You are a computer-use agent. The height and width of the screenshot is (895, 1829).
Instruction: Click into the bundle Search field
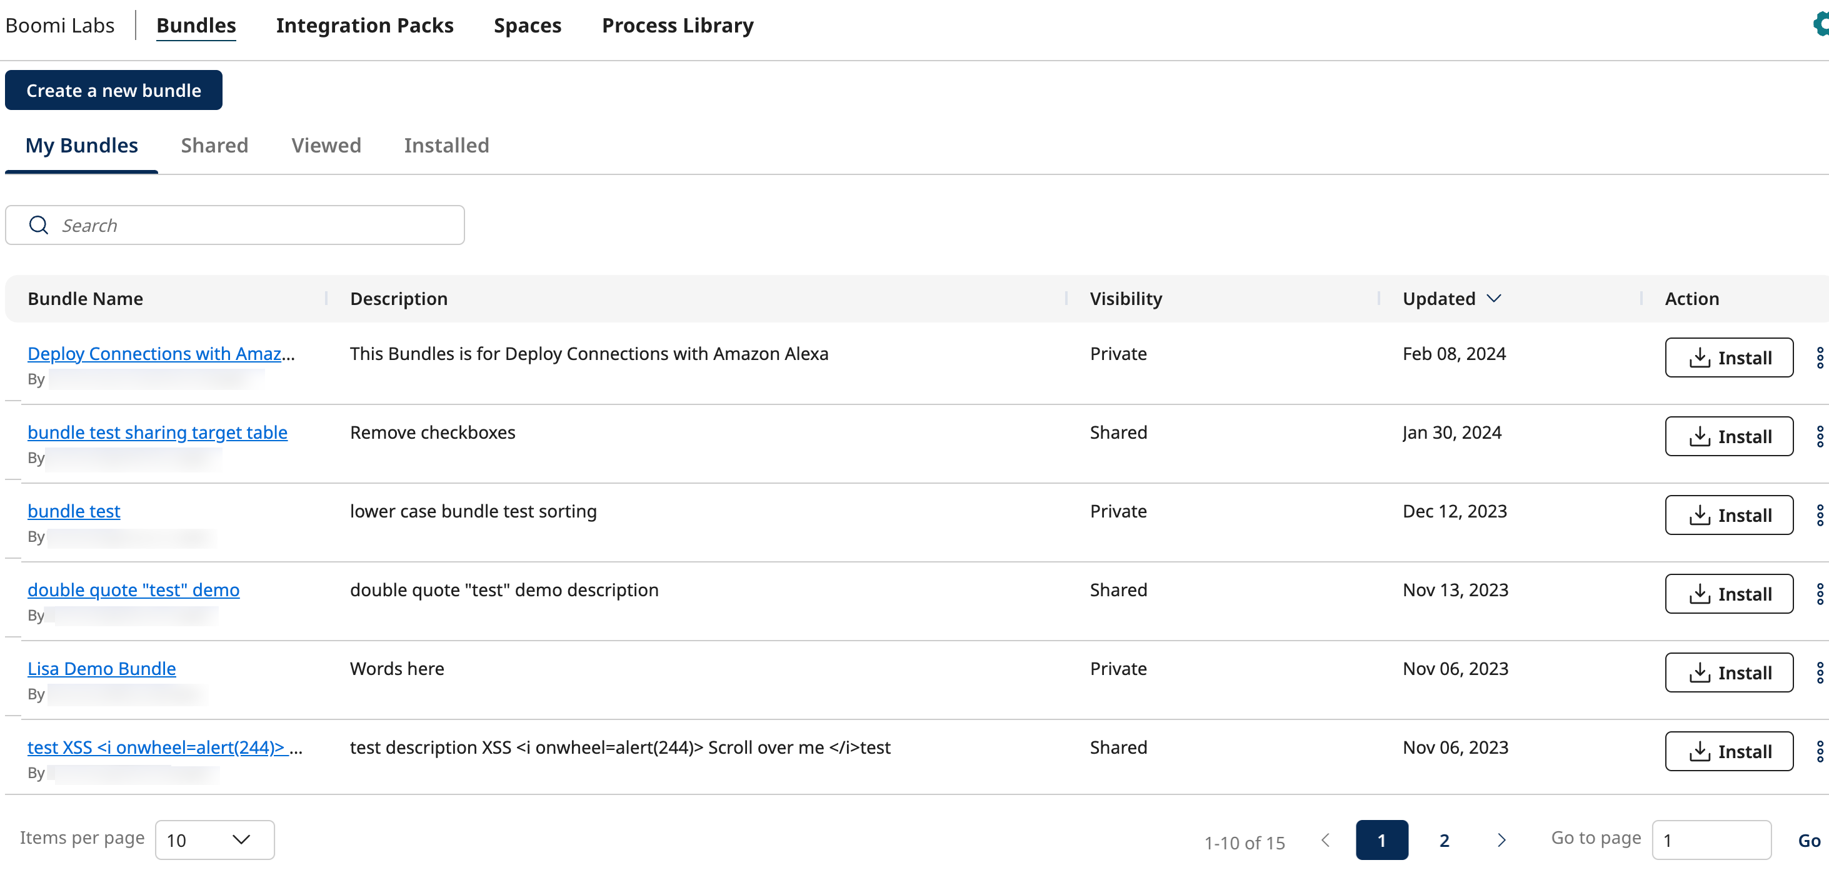coord(256,225)
